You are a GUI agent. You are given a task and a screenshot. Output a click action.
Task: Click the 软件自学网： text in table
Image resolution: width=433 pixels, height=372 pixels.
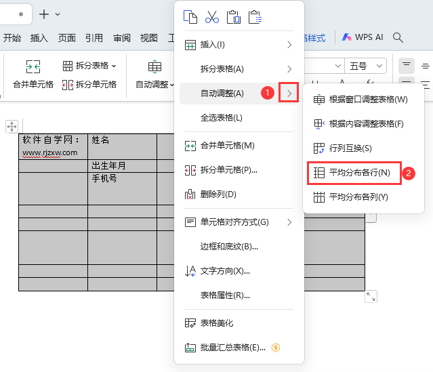pyautogui.click(x=51, y=140)
